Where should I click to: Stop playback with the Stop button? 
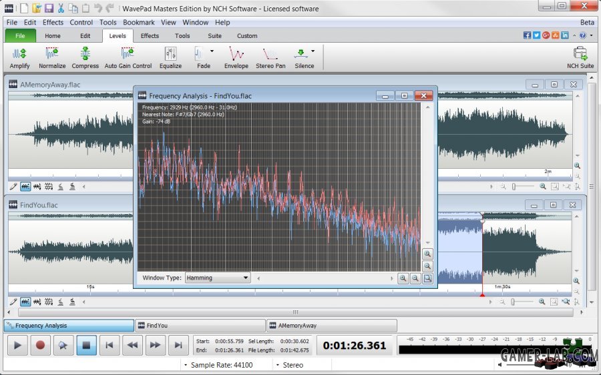86,345
